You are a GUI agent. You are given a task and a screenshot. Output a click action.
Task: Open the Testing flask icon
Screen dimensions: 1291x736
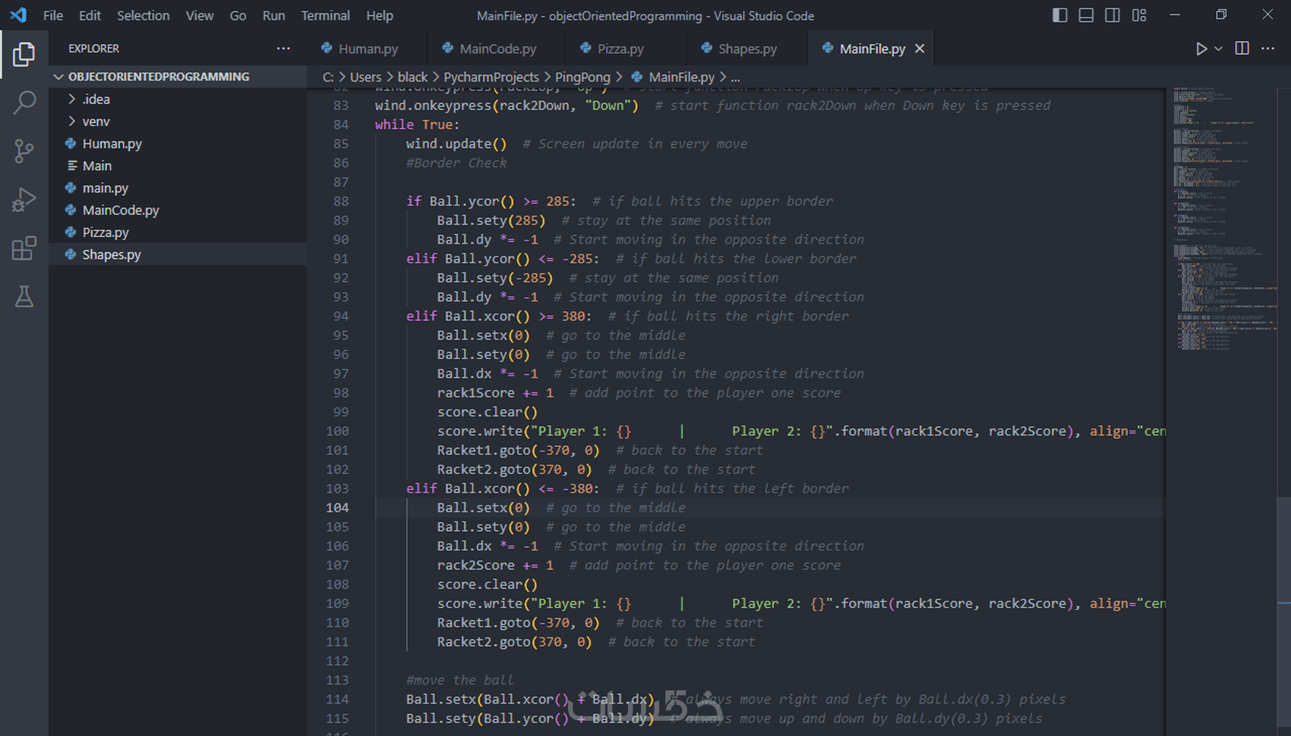click(24, 297)
